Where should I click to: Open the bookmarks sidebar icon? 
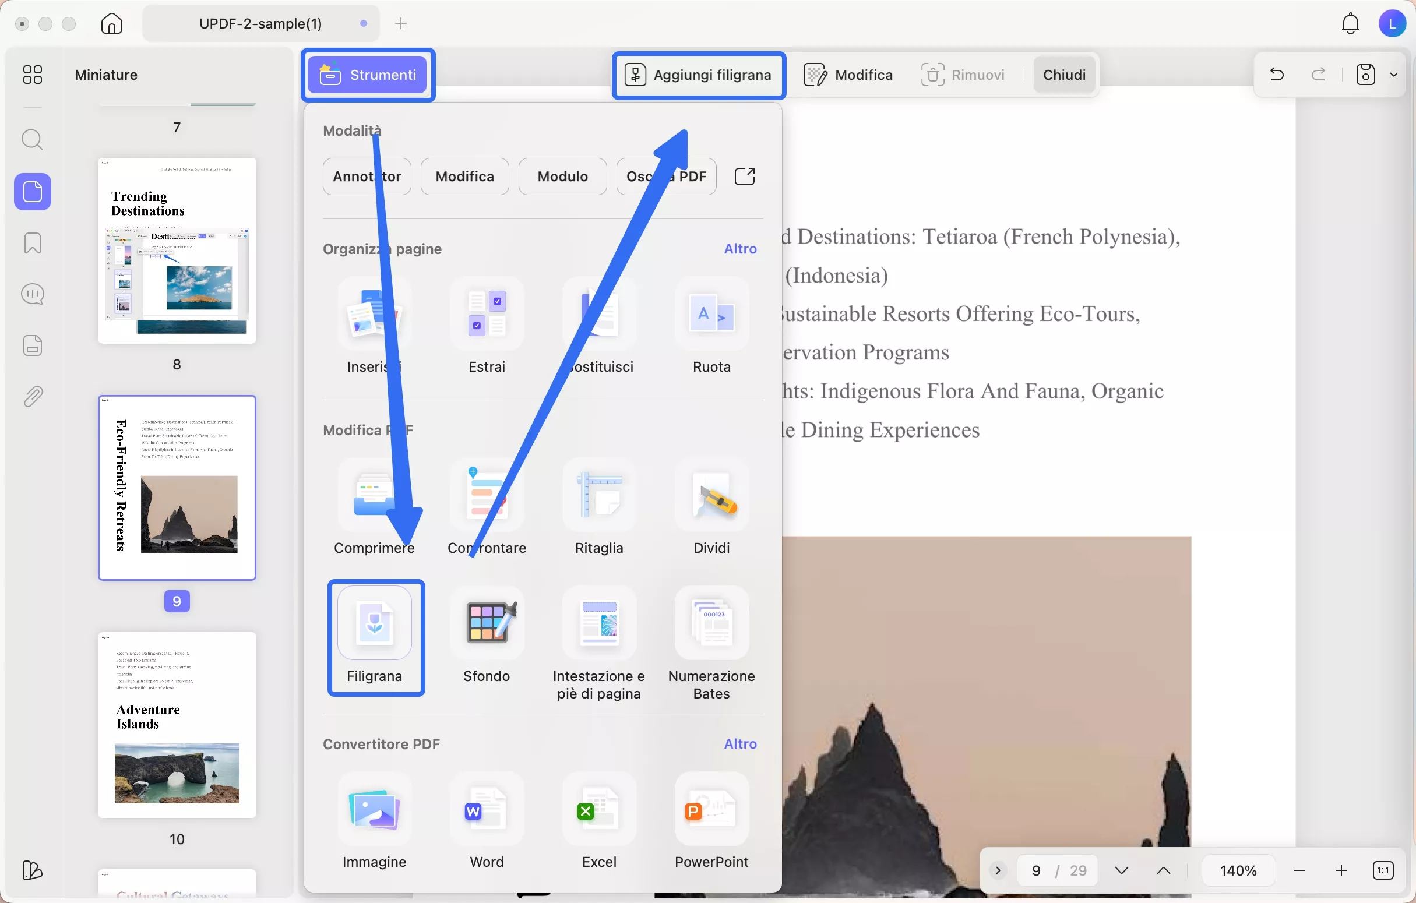(33, 243)
